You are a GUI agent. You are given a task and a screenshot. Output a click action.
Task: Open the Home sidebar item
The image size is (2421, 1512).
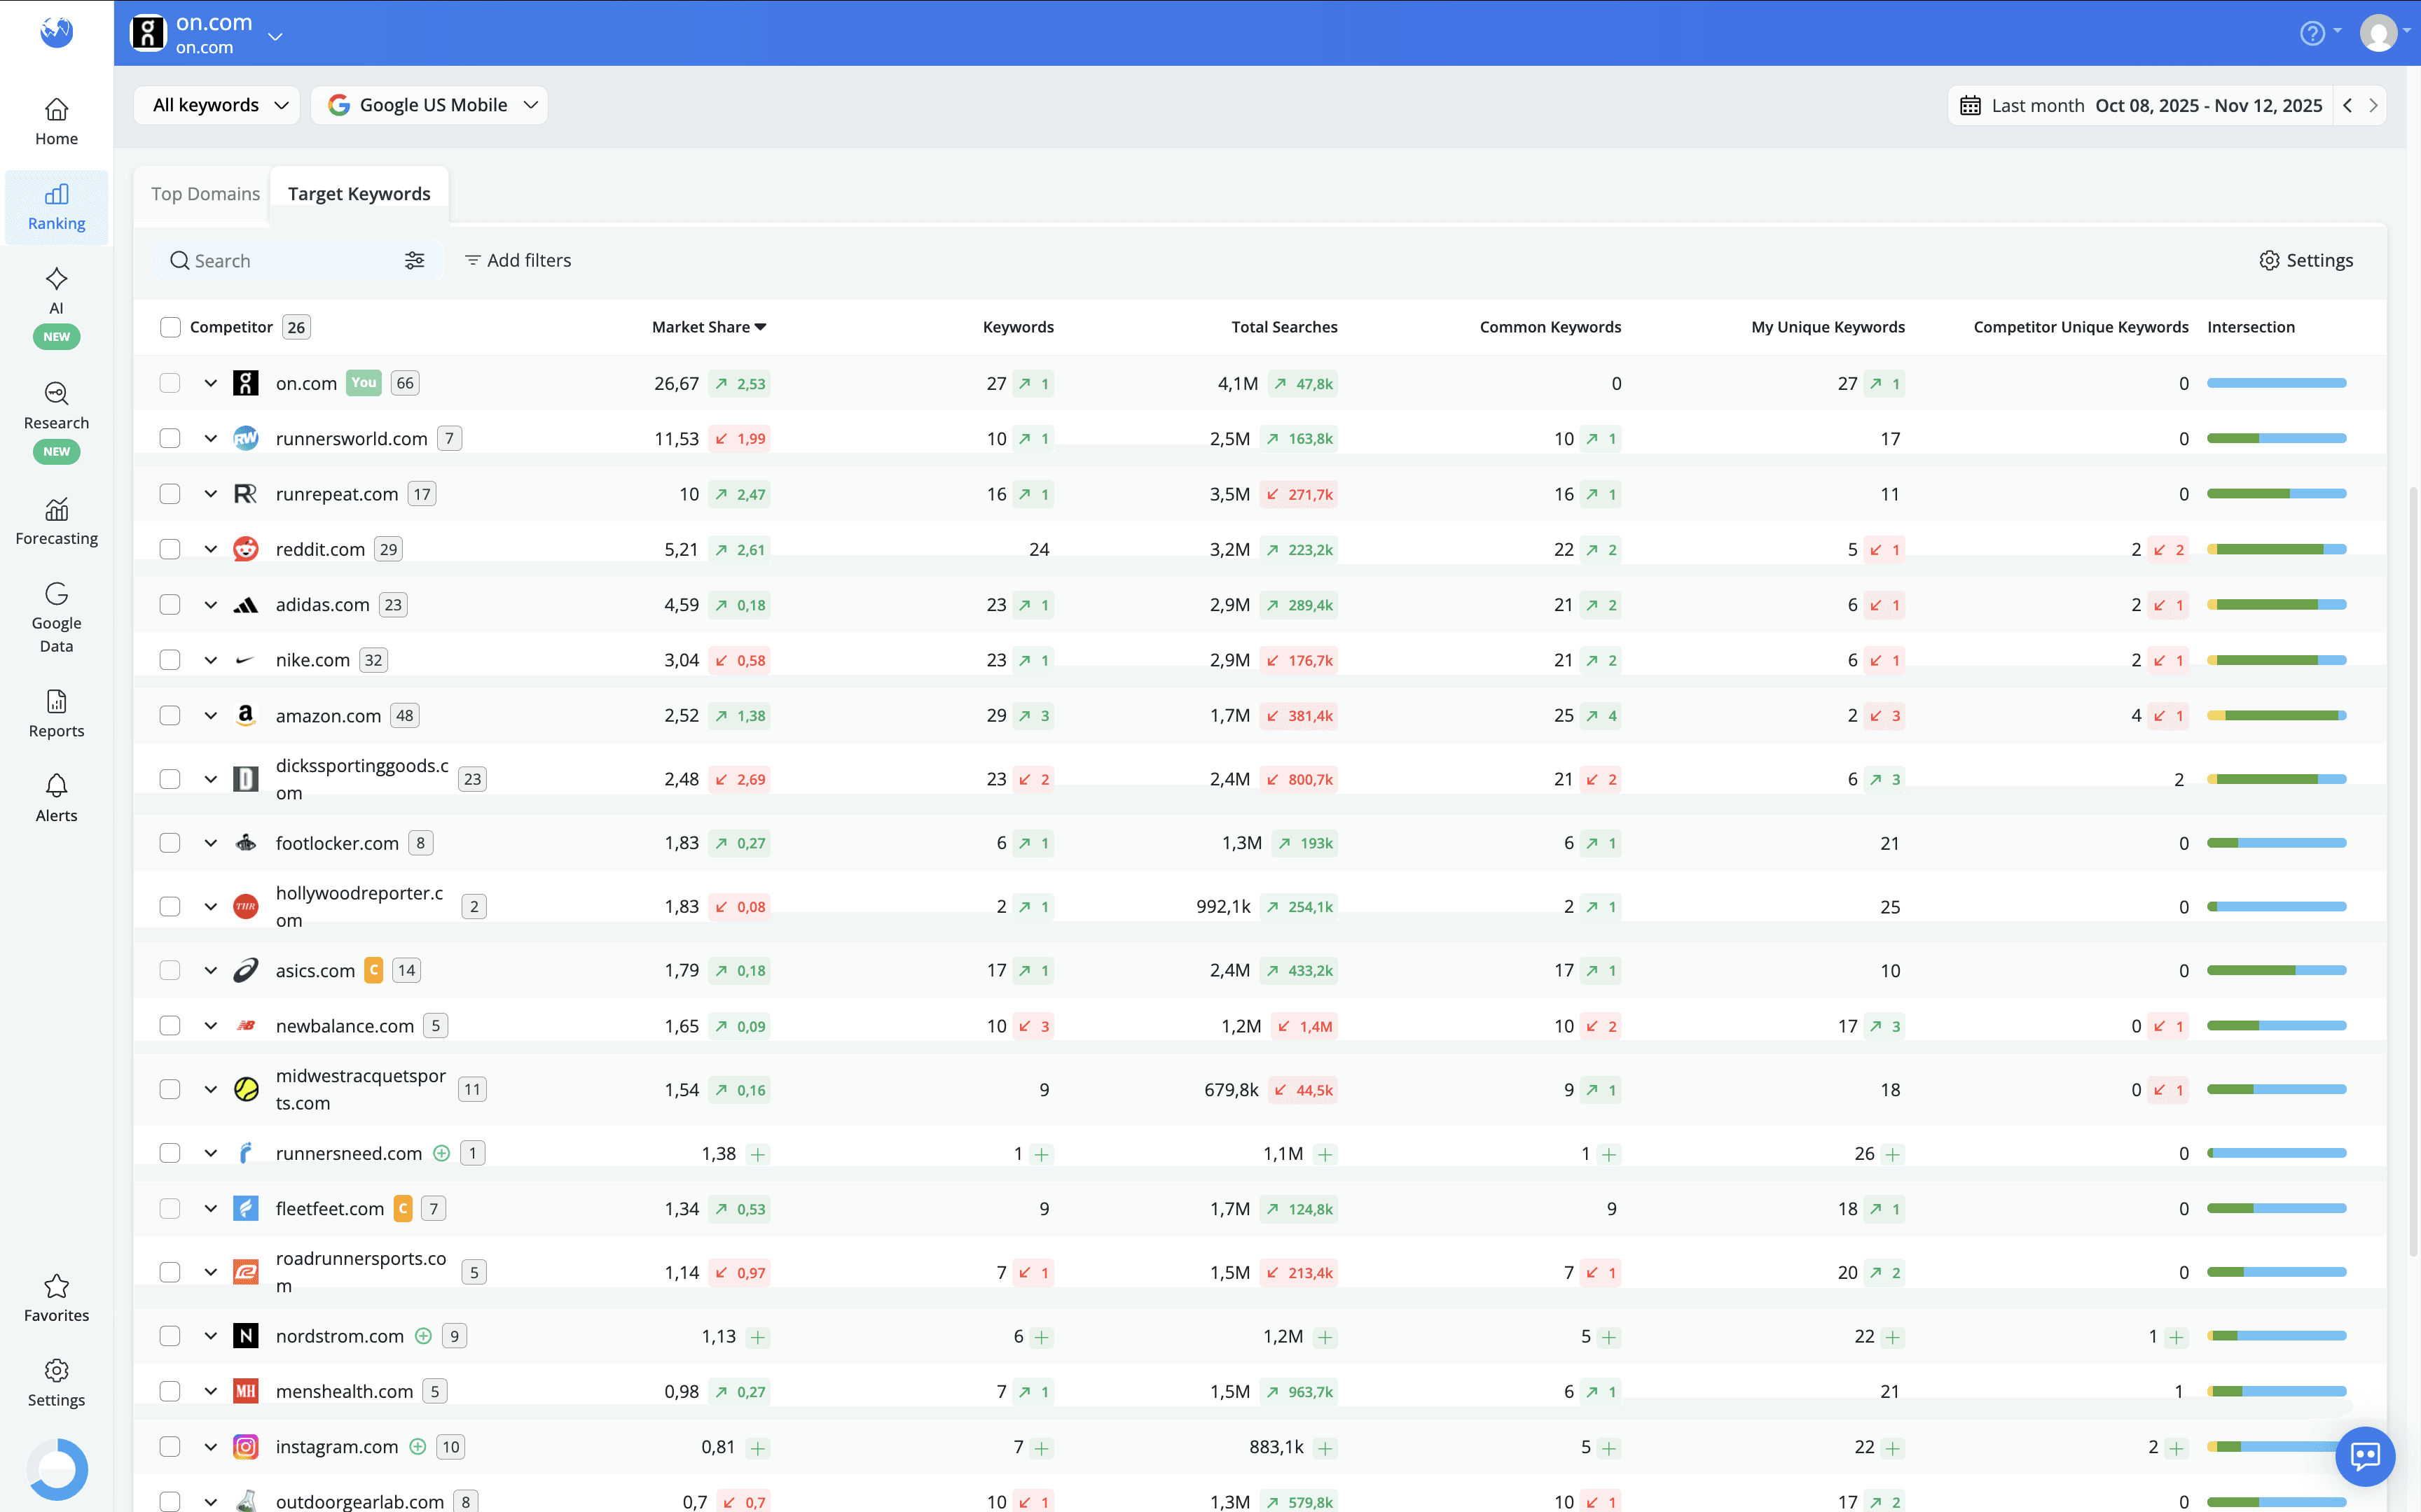[x=56, y=122]
